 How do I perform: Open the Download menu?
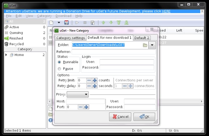63,16
